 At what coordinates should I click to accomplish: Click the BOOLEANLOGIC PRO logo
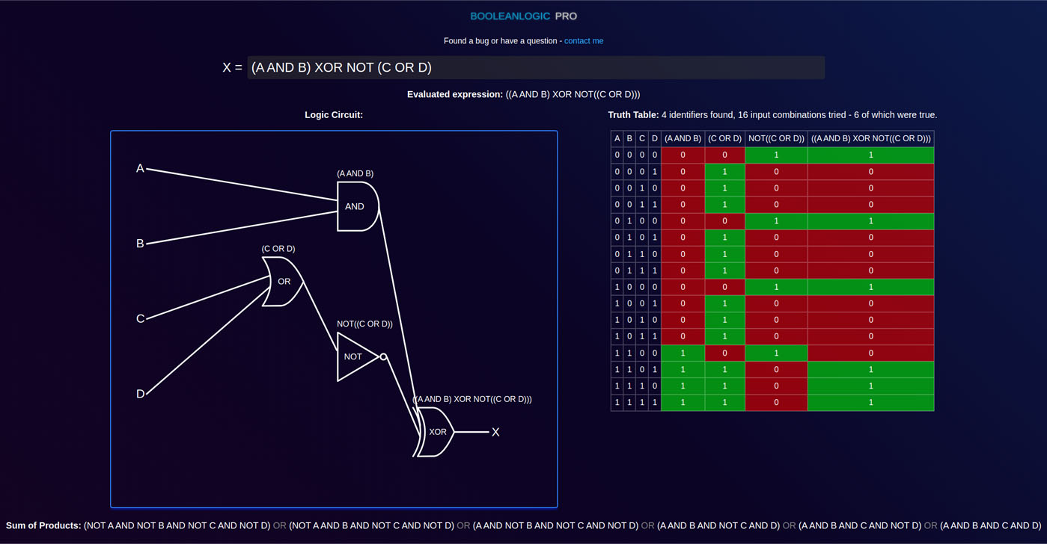(523, 16)
